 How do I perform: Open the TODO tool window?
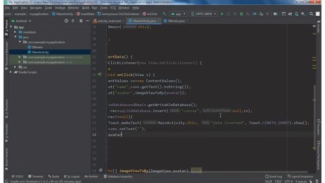click(x=17, y=176)
